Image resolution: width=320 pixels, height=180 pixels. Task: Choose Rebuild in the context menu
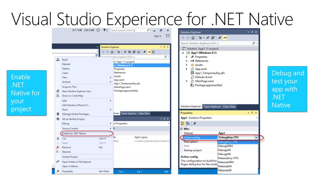(x=66, y=64)
